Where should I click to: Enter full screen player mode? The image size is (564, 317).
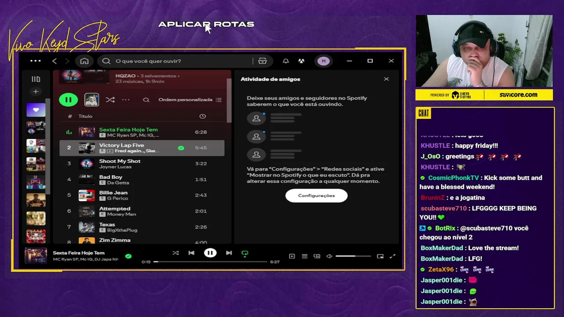point(393,256)
